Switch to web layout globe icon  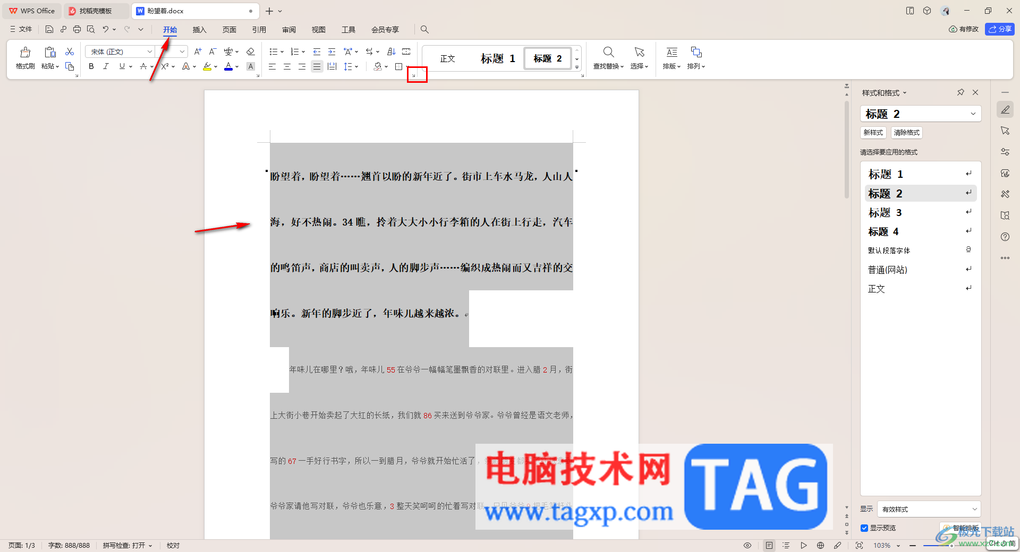(820, 545)
